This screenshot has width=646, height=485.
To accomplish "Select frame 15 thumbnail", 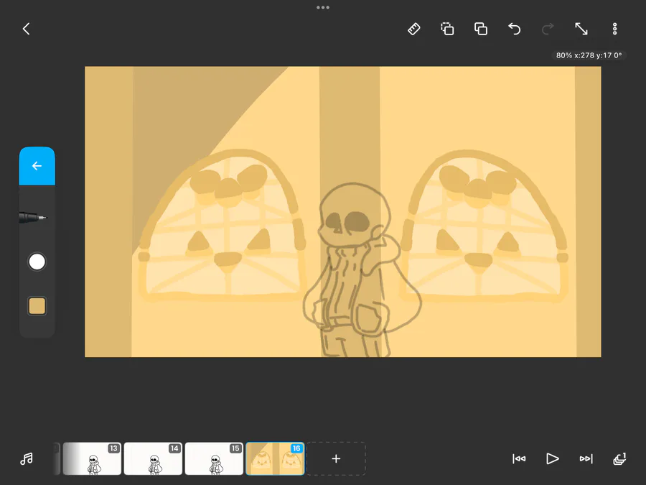I will point(214,458).
